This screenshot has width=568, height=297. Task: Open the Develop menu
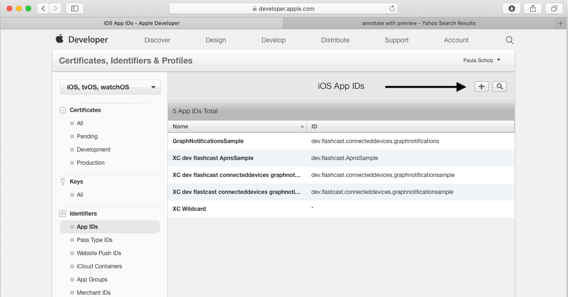[x=274, y=40]
